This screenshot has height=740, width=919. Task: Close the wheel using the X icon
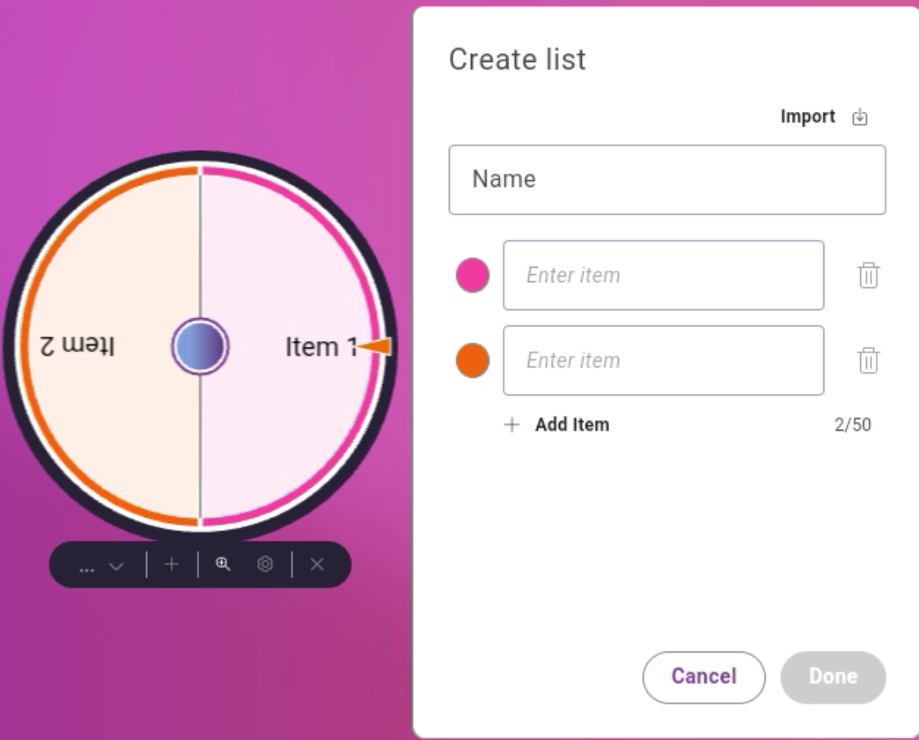pos(317,563)
